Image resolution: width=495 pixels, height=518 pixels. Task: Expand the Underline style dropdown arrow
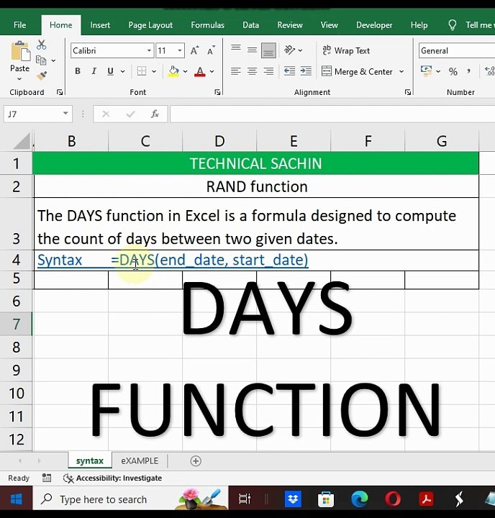click(x=122, y=71)
